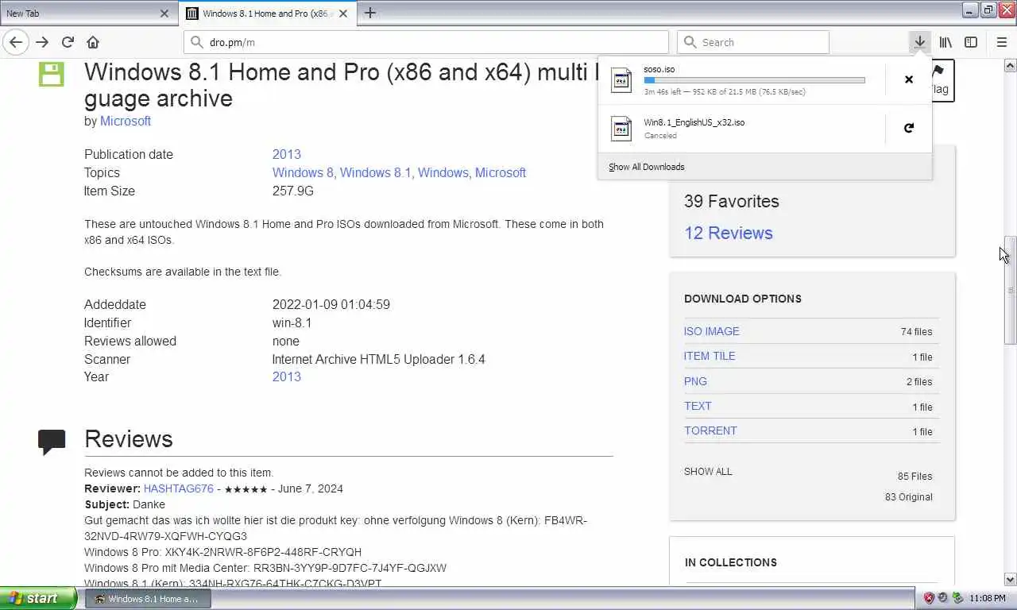Click the soso.iso download progress bar
Viewport: 1017px width, 610px height.
coord(754,80)
